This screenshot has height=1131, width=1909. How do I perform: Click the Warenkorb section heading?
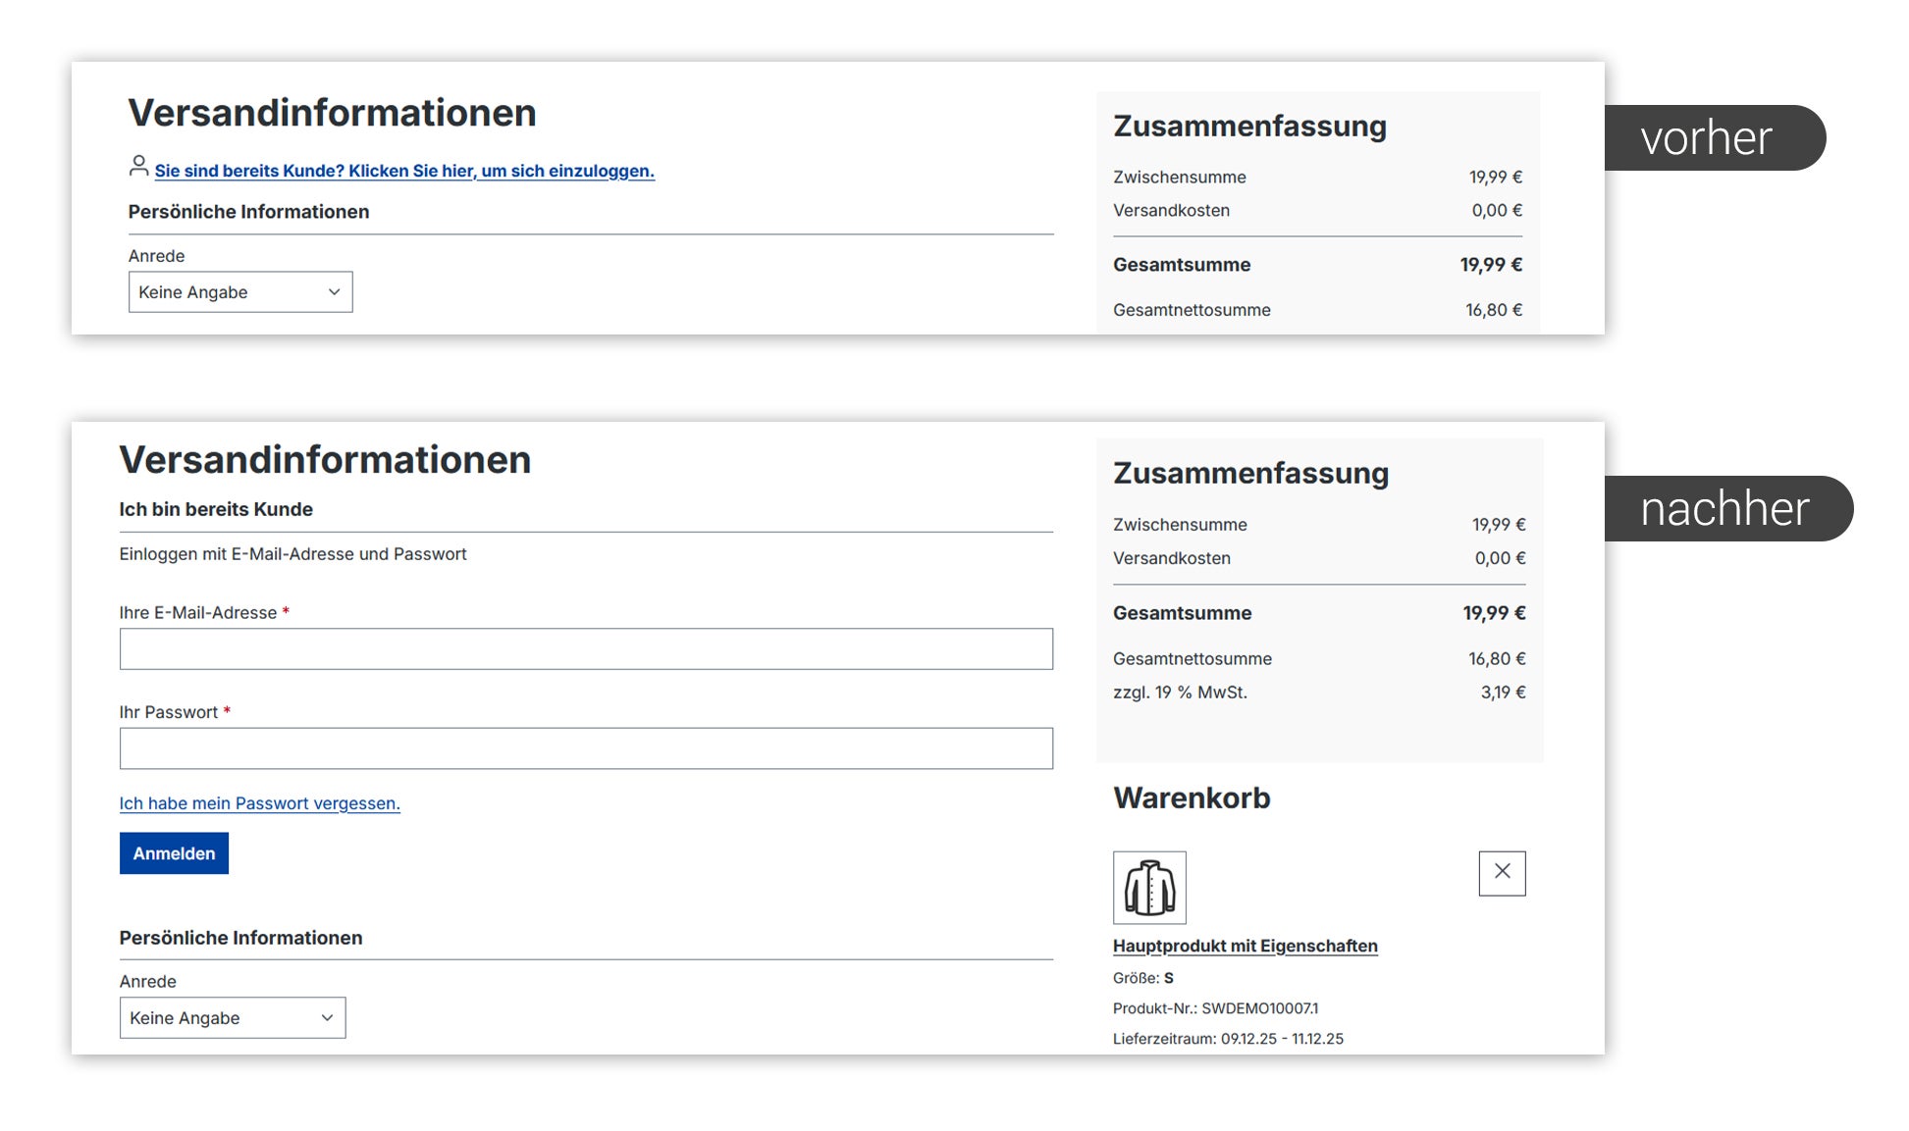(1192, 797)
